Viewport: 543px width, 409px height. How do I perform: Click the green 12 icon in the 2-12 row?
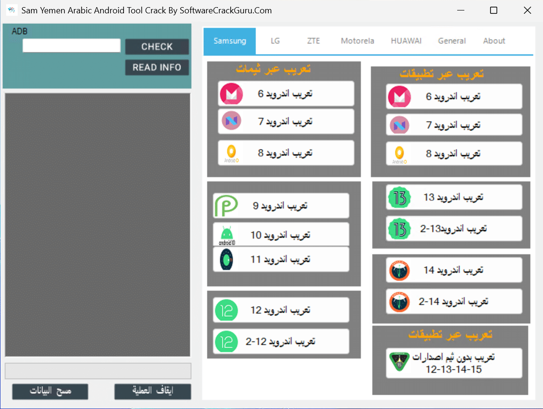tap(226, 342)
